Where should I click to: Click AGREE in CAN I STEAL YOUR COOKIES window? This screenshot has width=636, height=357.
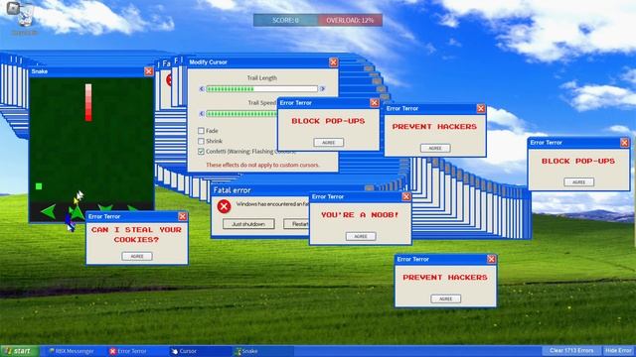(x=137, y=256)
